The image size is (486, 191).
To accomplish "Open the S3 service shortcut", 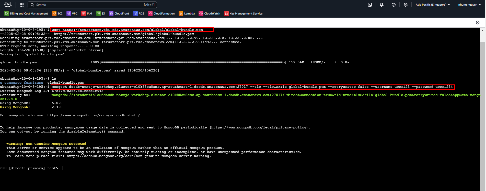I will (x=100, y=13).
